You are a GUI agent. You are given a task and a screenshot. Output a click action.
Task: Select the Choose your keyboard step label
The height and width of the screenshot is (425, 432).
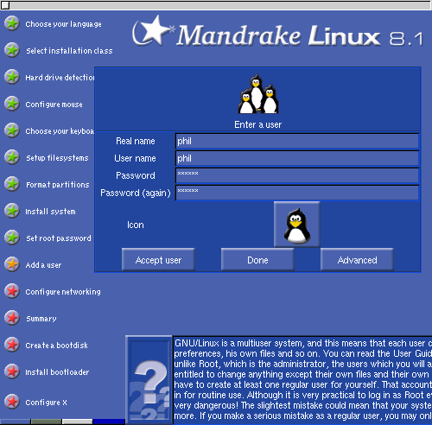(60, 131)
